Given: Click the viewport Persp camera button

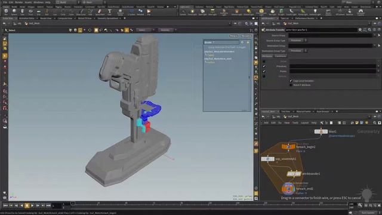Looking at the screenshot, I should coord(233,36).
